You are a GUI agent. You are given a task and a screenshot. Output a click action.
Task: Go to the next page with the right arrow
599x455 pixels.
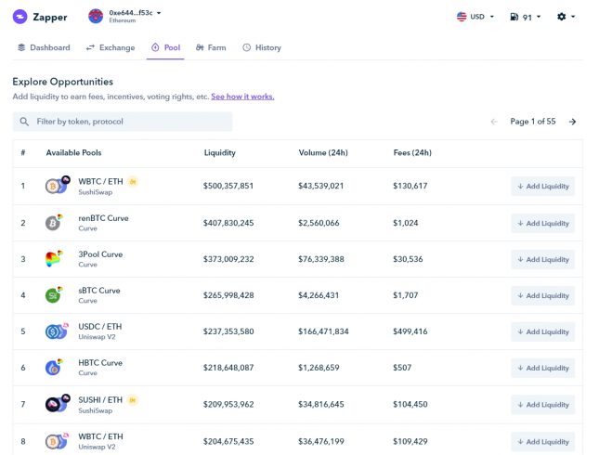[x=572, y=122]
